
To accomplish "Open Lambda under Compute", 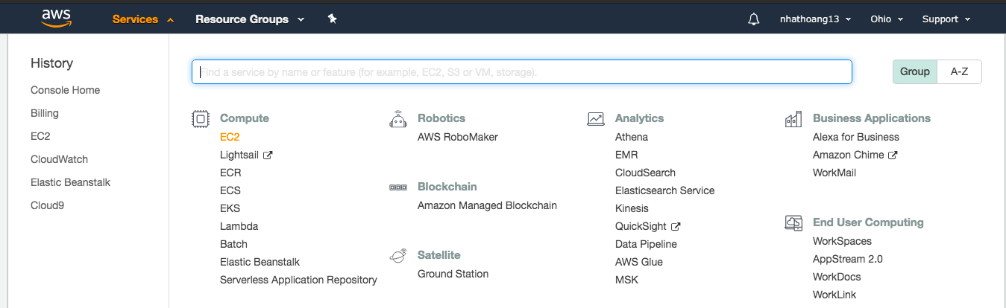I will point(239,226).
